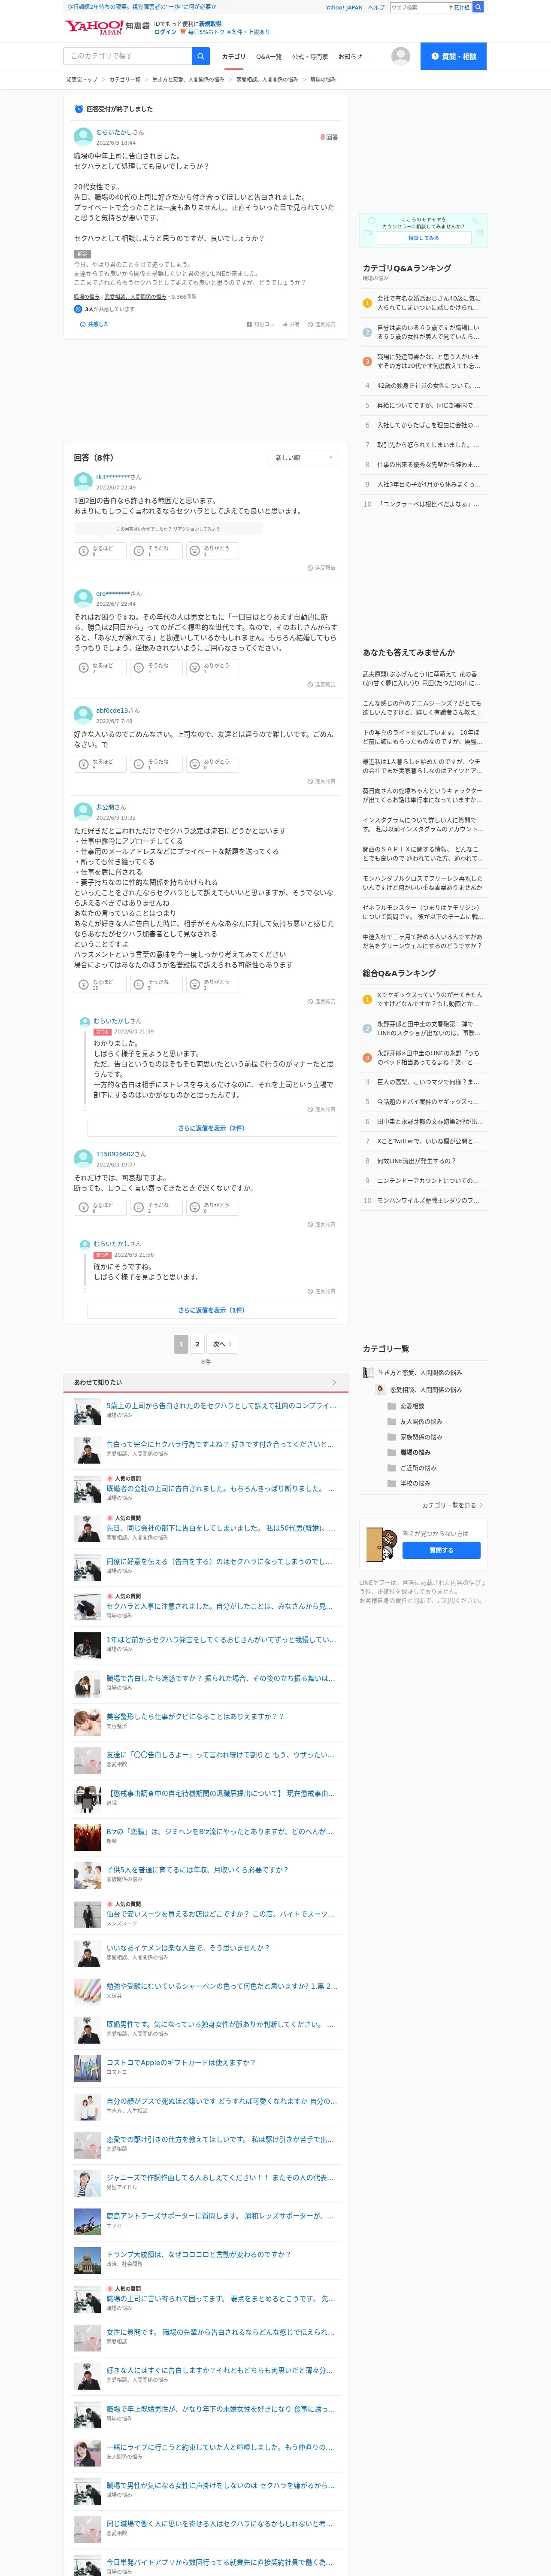551x2576 pixels.
Task: Click avatar of user abf0cde13
Action: click(x=83, y=715)
